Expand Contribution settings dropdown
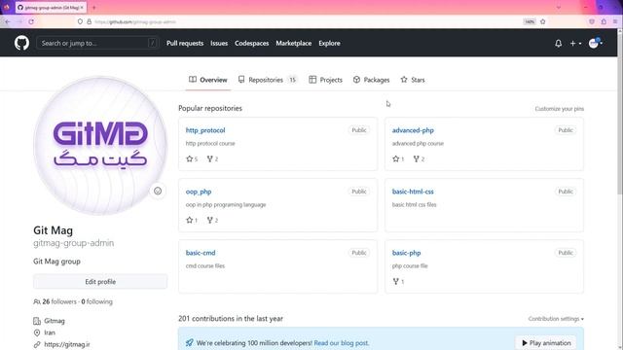Image resolution: width=623 pixels, height=350 pixels. [x=556, y=319]
